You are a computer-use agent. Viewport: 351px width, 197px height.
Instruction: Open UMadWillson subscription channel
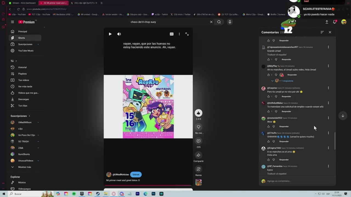(25, 122)
